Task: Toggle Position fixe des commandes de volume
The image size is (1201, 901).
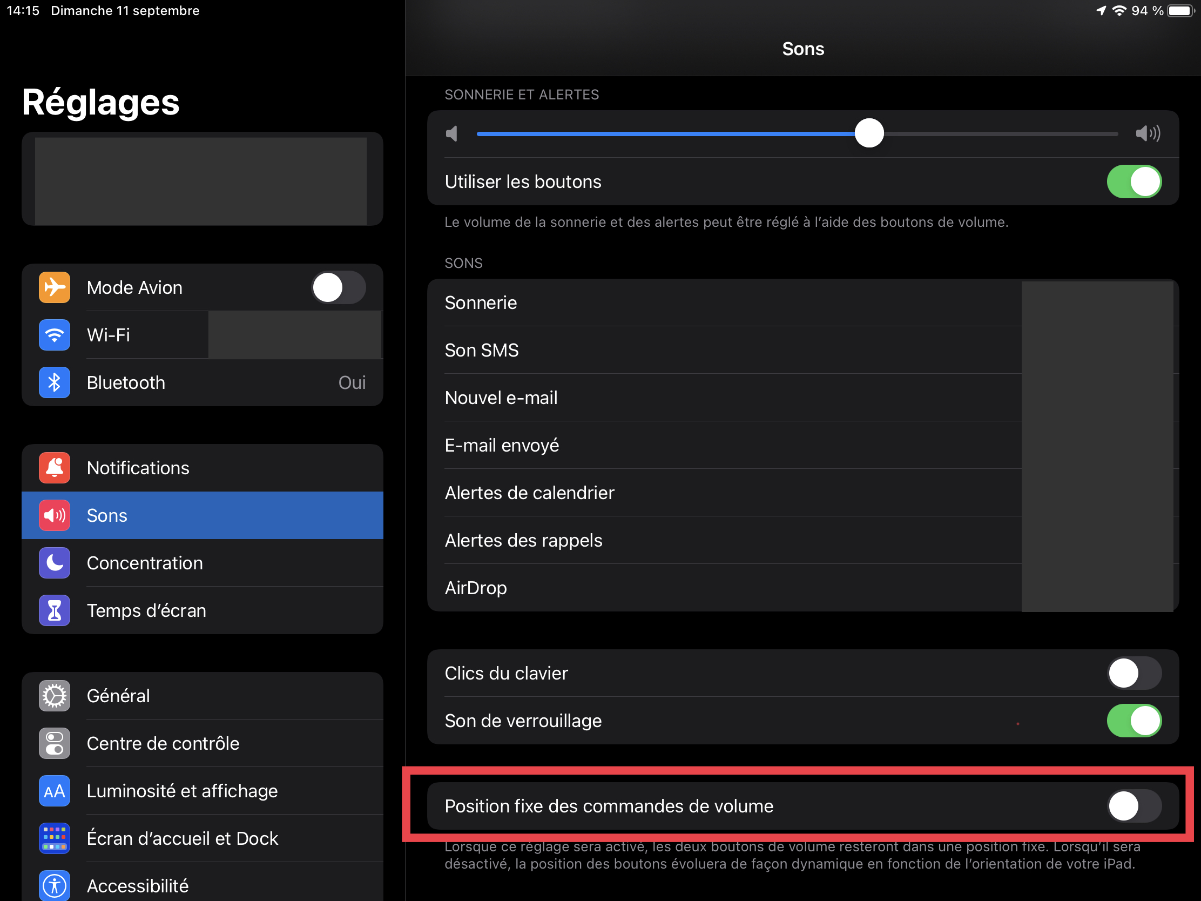Action: 1133,806
